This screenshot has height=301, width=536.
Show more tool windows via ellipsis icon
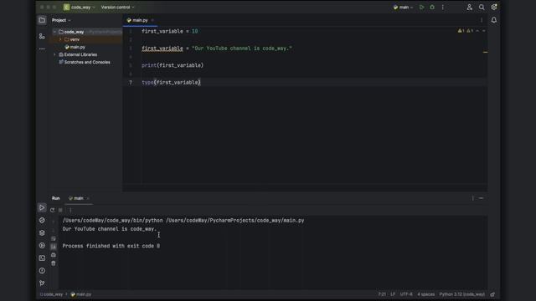(42, 48)
